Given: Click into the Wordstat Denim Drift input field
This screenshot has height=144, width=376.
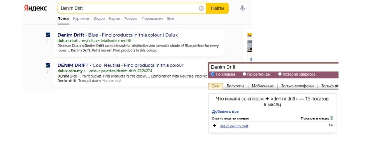Looking at the screenshot, I should pos(273,67).
